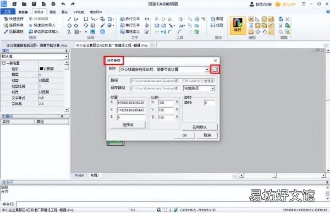Screen dimensions: 330x213
Task: Toggle the triangle snap mode icon
Action: click(x=251, y=32)
